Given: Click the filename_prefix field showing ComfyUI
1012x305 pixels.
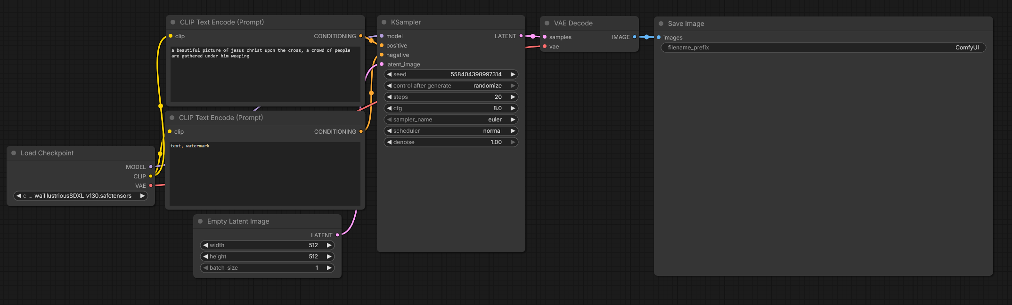Looking at the screenshot, I should (x=824, y=48).
